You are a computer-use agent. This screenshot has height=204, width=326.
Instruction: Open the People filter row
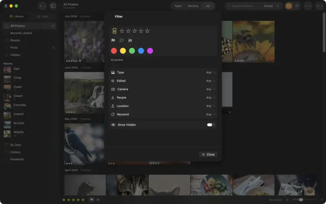pos(163,98)
